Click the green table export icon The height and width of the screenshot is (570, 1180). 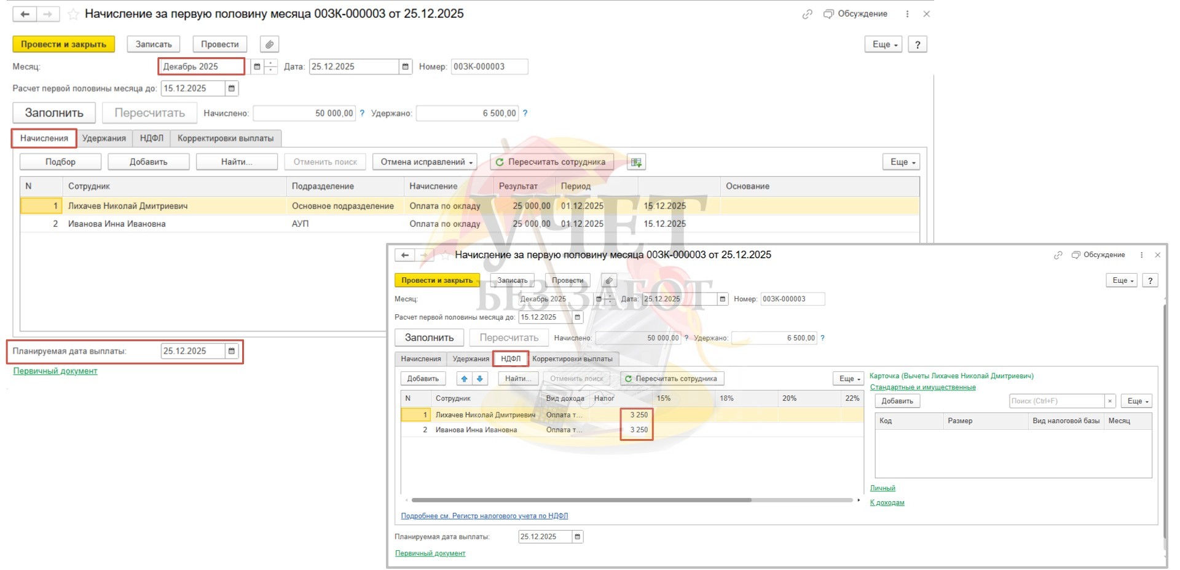click(x=636, y=162)
